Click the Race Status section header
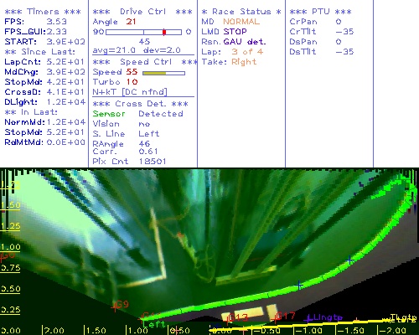Image resolution: width=419 pixels, height=335 pixels. [241, 12]
